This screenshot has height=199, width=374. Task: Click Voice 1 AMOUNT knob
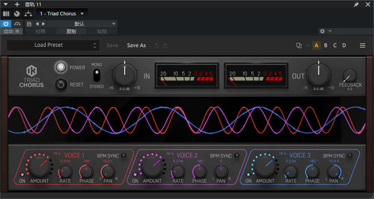[x=39, y=167]
